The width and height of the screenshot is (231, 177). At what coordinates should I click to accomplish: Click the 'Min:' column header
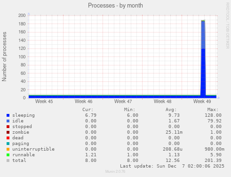pyautogui.click(x=129, y=110)
